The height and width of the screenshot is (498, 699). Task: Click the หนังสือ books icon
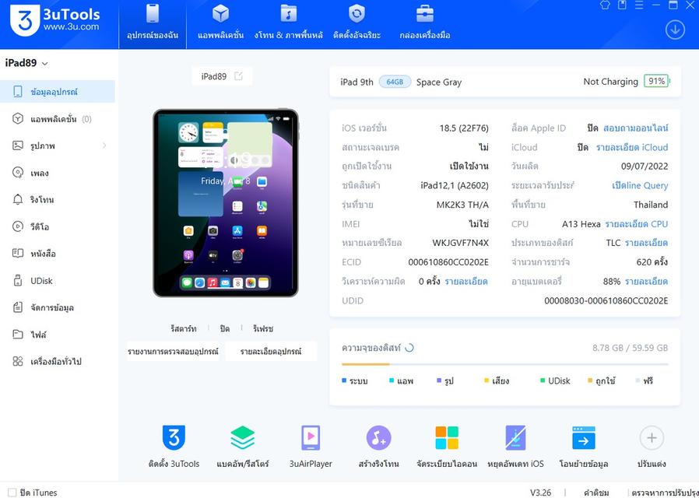pyautogui.click(x=18, y=254)
